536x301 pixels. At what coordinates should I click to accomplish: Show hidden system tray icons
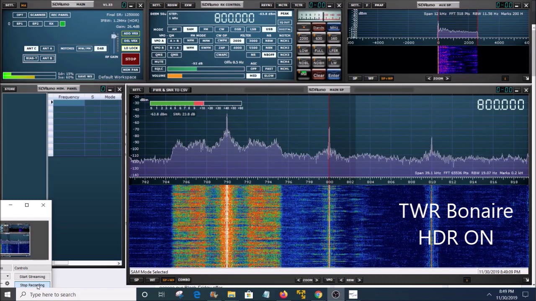tap(489, 295)
